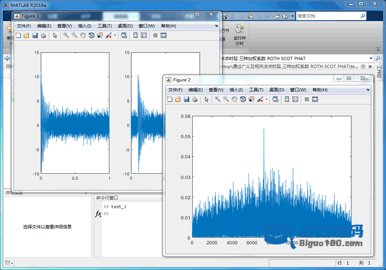This screenshot has width=386, height=270.
Task: Open the 插入(I) menu in Figure 1
Action: tap(85, 26)
